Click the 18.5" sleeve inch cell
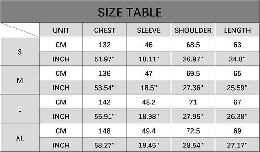 pos(149,88)
